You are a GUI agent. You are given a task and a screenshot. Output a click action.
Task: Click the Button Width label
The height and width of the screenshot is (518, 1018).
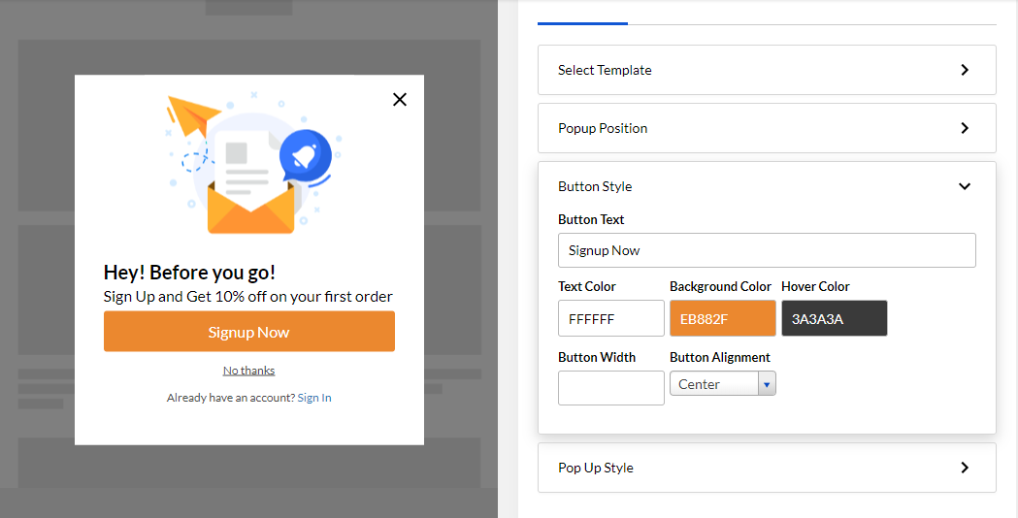(597, 357)
